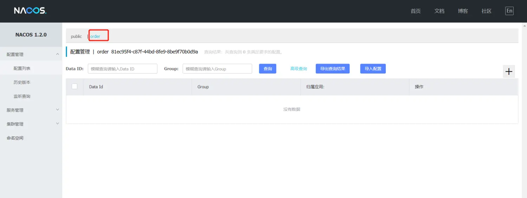Toggle the select-all checkbox in table header
The height and width of the screenshot is (198, 527).
click(x=74, y=87)
